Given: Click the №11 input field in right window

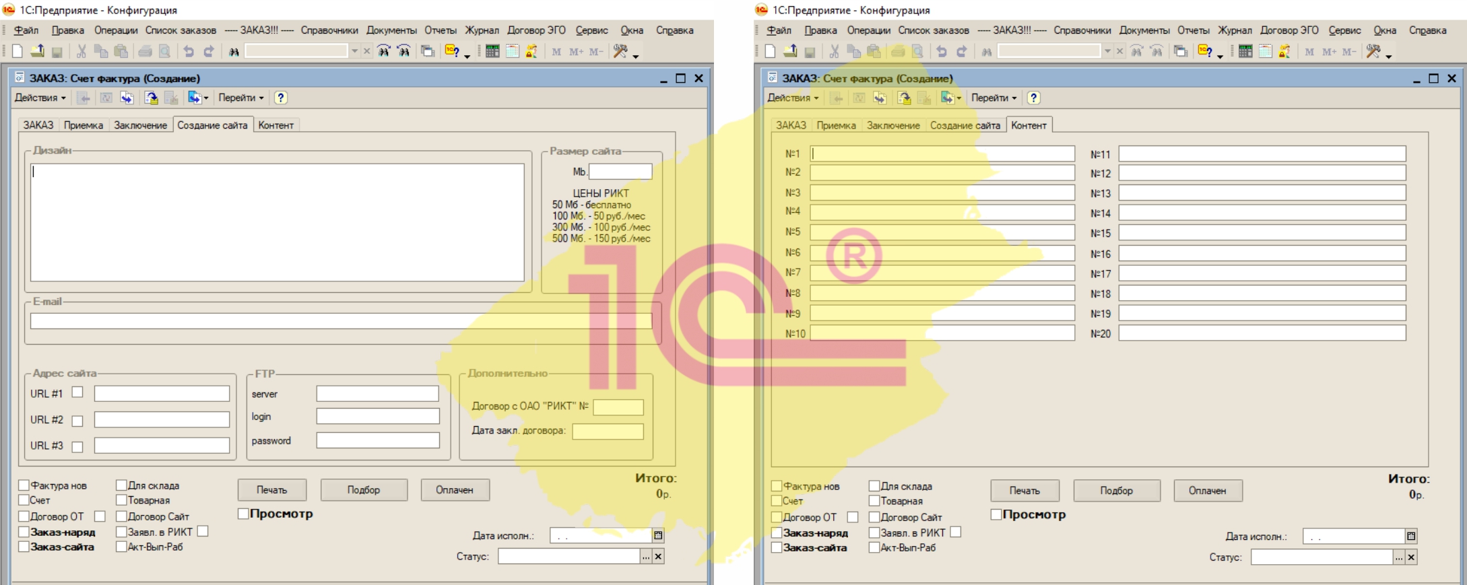Looking at the screenshot, I should pos(1262,154).
